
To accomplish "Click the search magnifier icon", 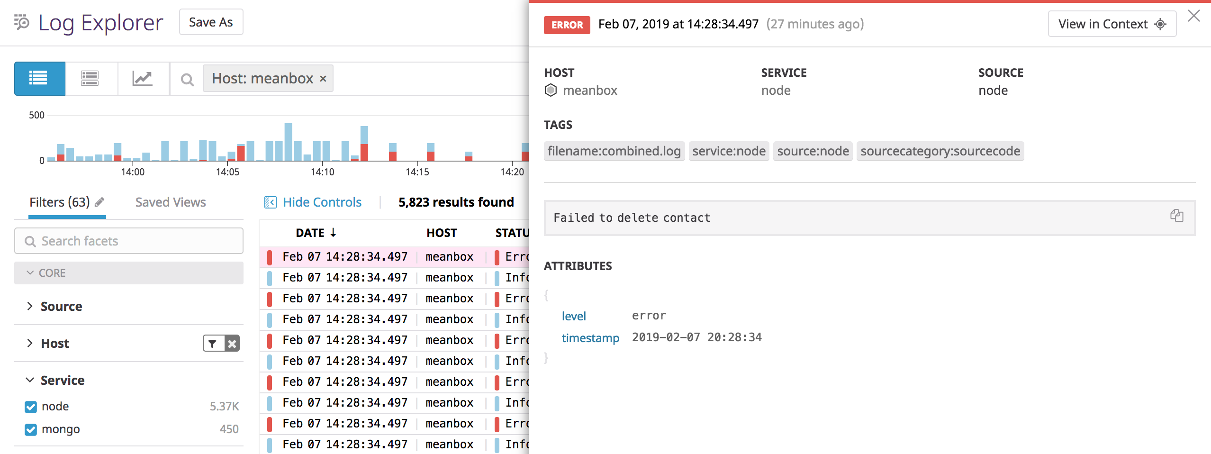I will [187, 79].
